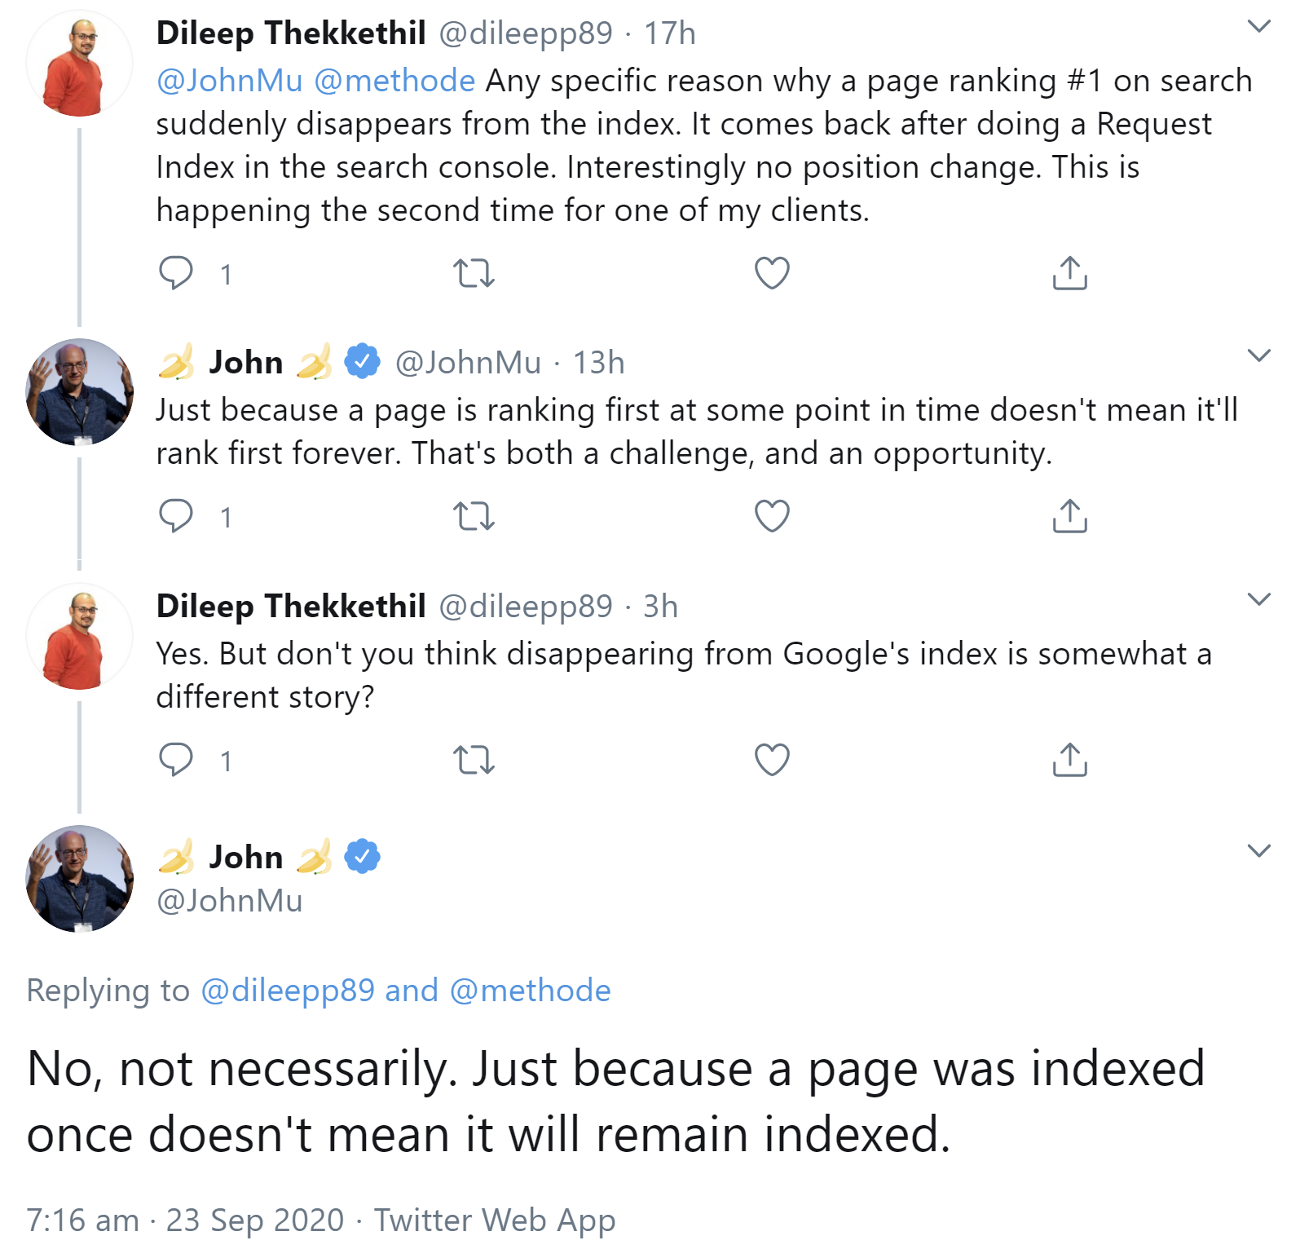This screenshot has height=1258, width=1300.
Task: Open the @methode profile link
Action: (391, 80)
